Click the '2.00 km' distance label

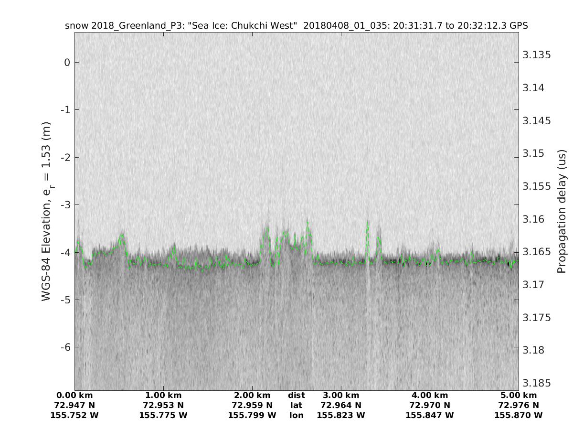point(252,395)
